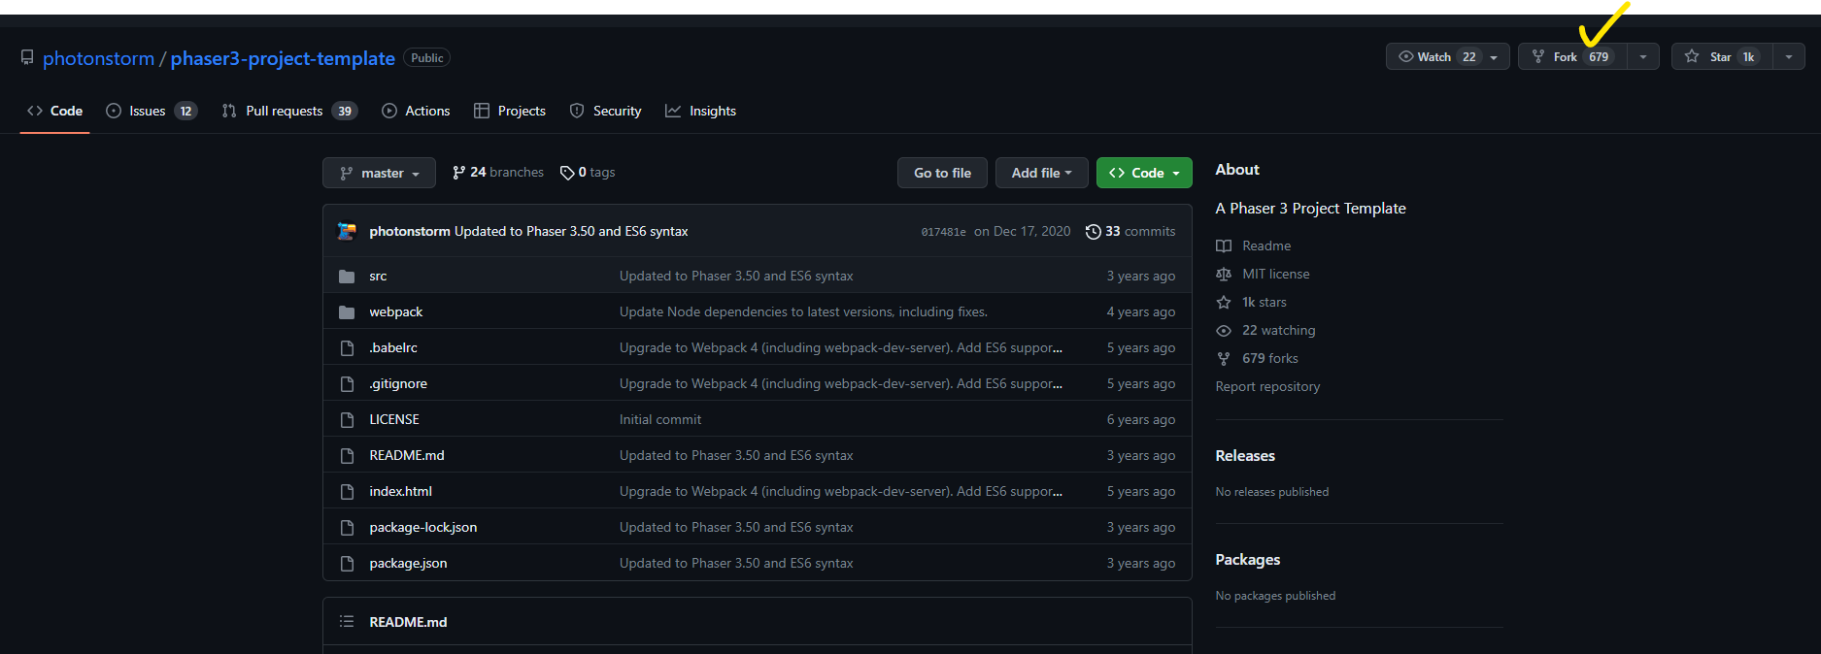Switch to the Projects tab
The width and height of the screenshot is (1821, 654).
510,112
